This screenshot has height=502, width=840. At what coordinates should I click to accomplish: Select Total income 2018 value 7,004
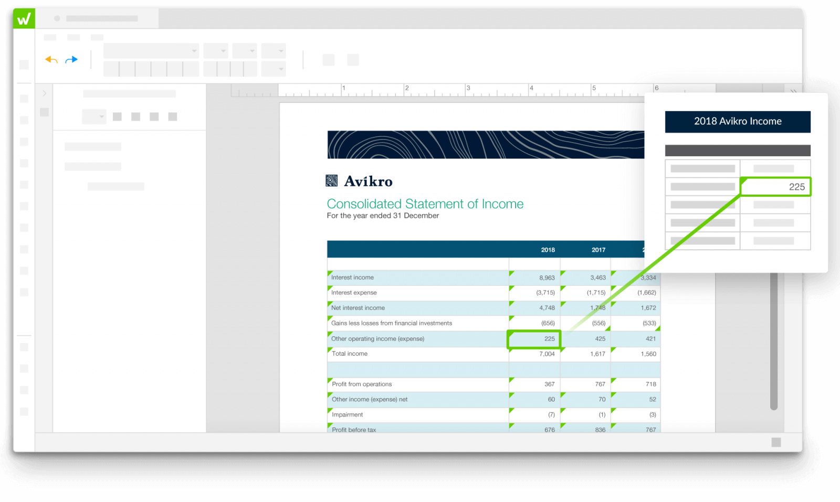(x=547, y=354)
